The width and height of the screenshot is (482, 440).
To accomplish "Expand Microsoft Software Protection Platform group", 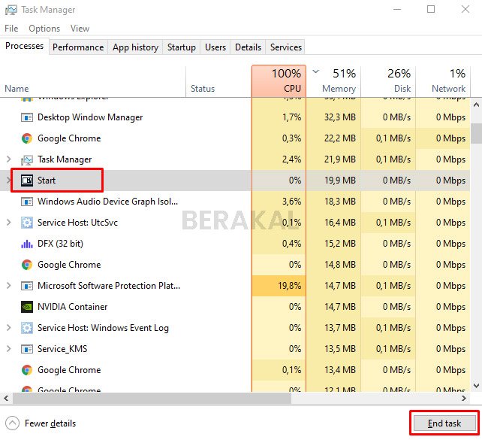I will click(x=8, y=286).
